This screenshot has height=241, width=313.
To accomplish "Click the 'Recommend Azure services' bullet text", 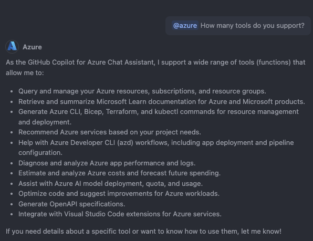I will 110,132.
